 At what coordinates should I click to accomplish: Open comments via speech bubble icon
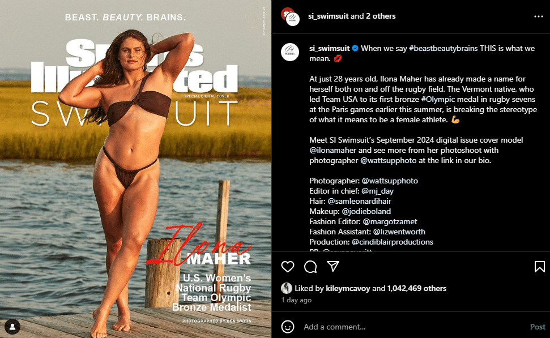point(310,267)
